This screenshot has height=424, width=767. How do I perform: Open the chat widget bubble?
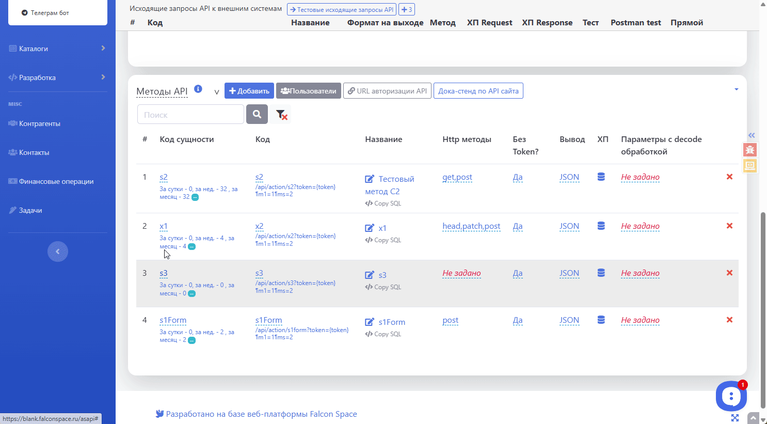pyautogui.click(x=730, y=396)
